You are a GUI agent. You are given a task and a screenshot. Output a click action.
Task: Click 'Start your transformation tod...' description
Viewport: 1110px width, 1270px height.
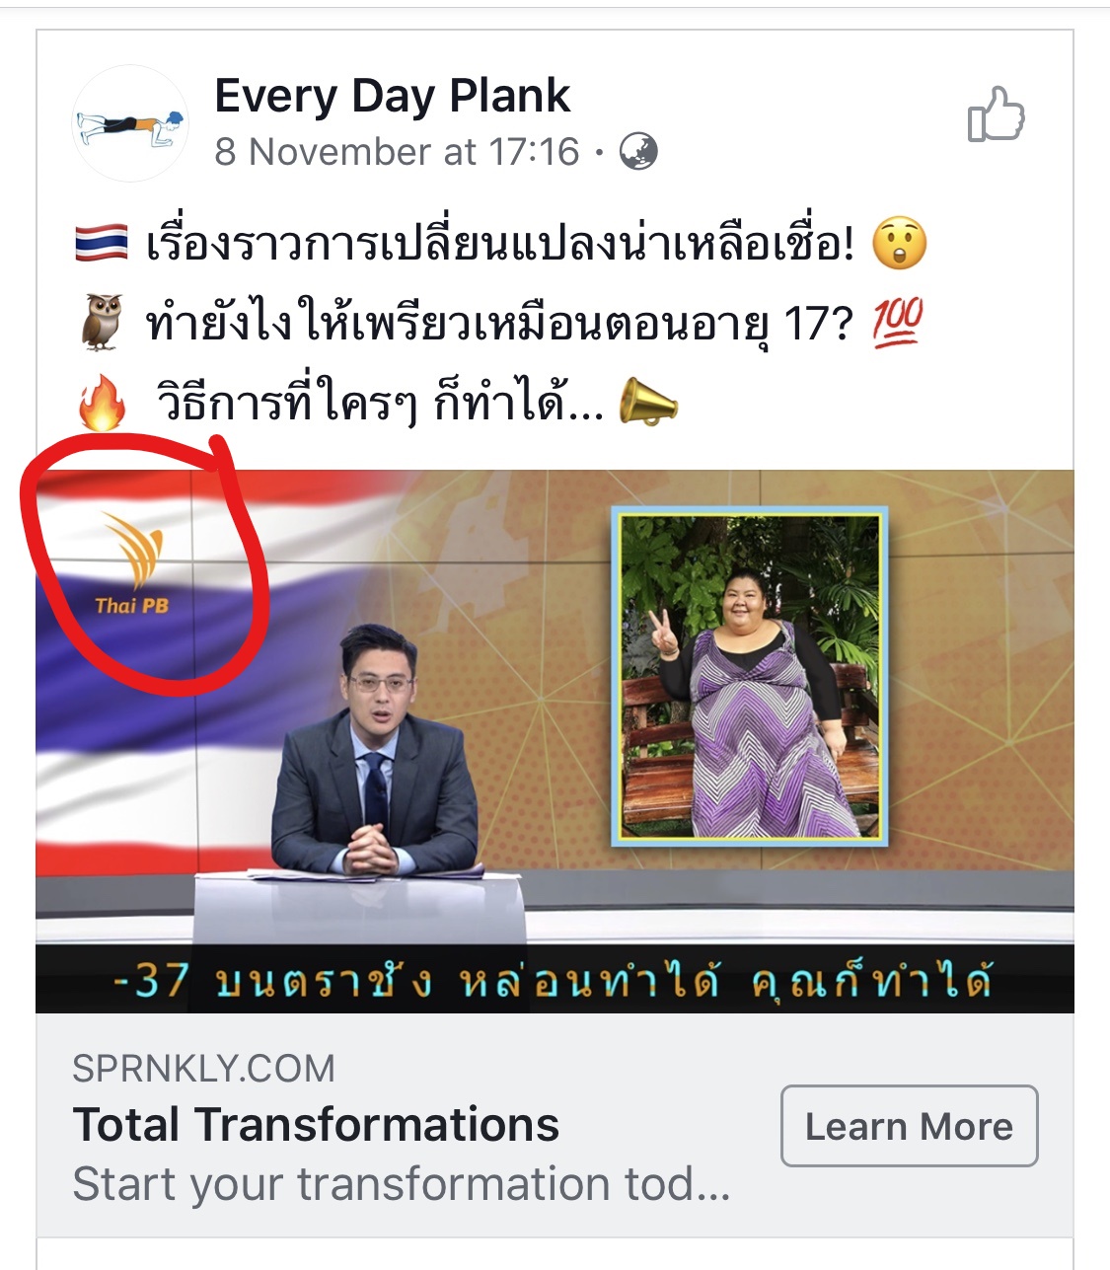tap(402, 1184)
